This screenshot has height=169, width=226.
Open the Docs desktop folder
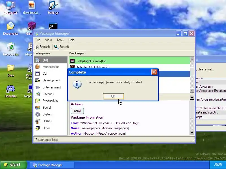[x=11, y=70]
